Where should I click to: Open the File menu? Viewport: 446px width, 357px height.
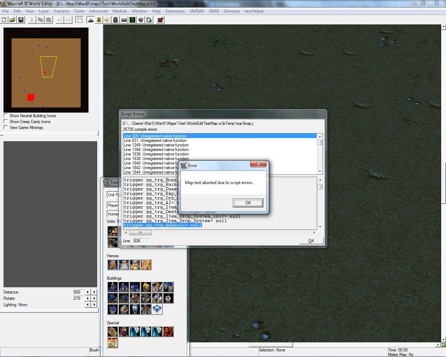[6, 11]
